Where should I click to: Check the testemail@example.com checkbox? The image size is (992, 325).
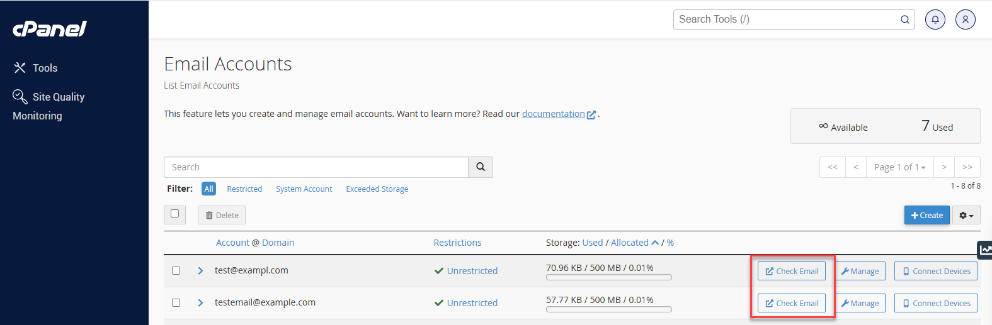(176, 303)
